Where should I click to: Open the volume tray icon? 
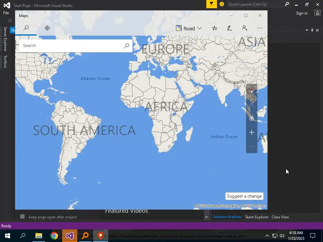click(x=282, y=236)
